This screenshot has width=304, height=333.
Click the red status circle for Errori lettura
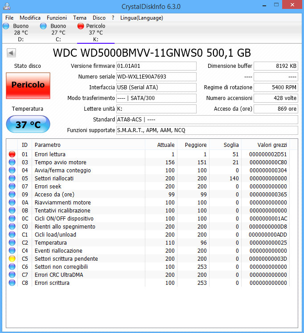(12, 154)
